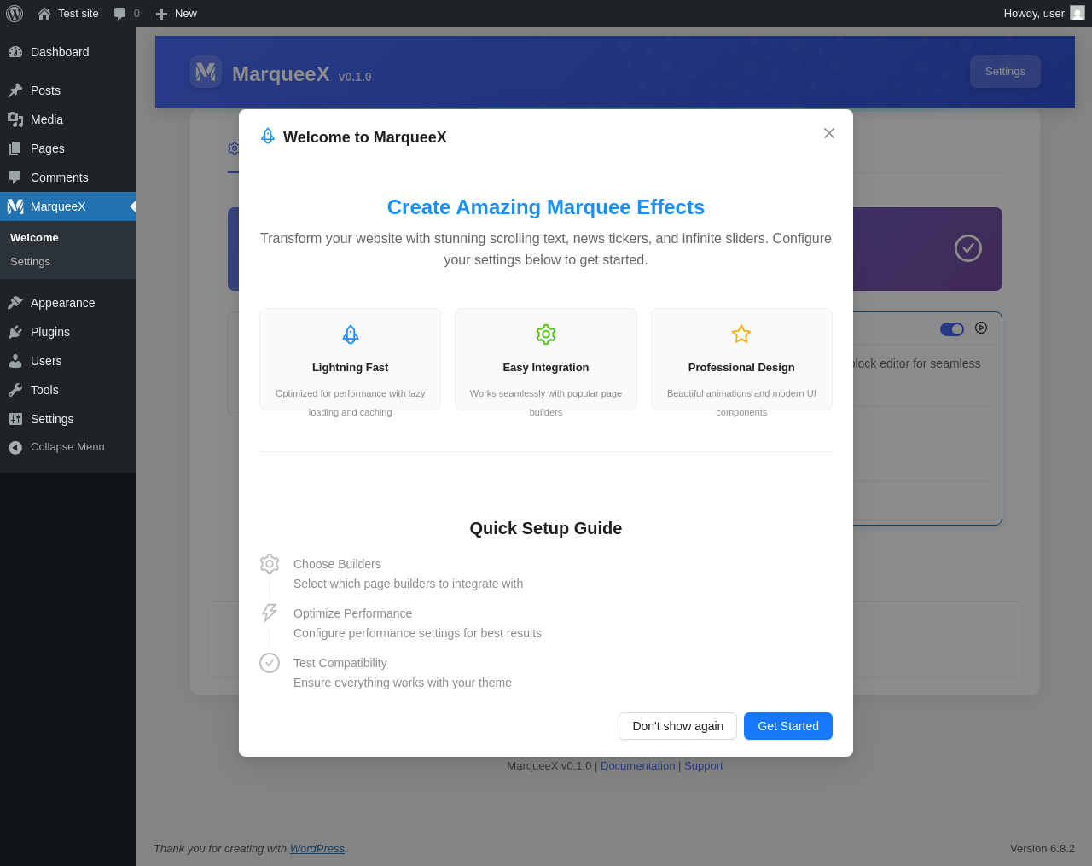Follow the WordPress link in footer
The width and height of the screenshot is (1092, 866).
317,849
